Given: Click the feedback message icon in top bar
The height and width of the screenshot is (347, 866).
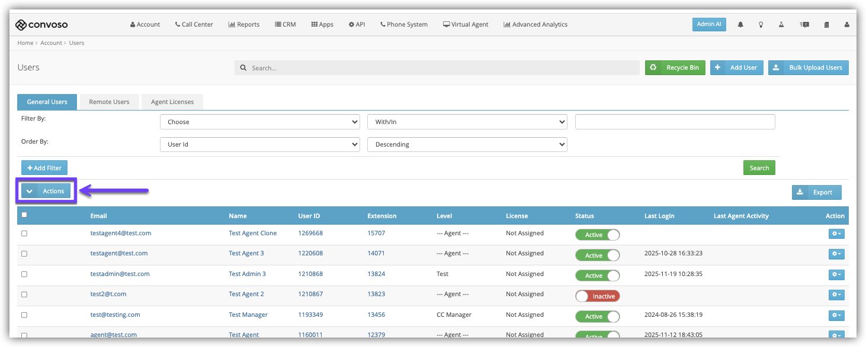Looking at the screenshot, I should click(x=804, y=25).
